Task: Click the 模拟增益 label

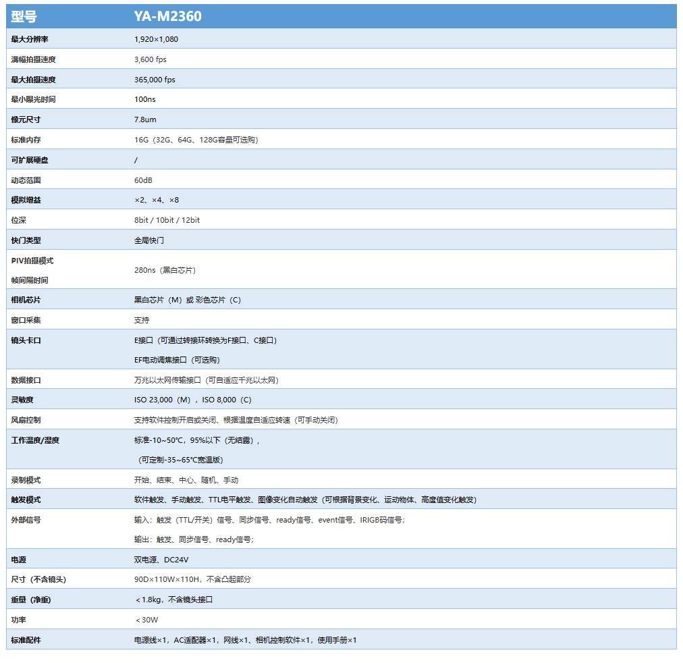Action: pyautogui.click(x=26, y=200)
